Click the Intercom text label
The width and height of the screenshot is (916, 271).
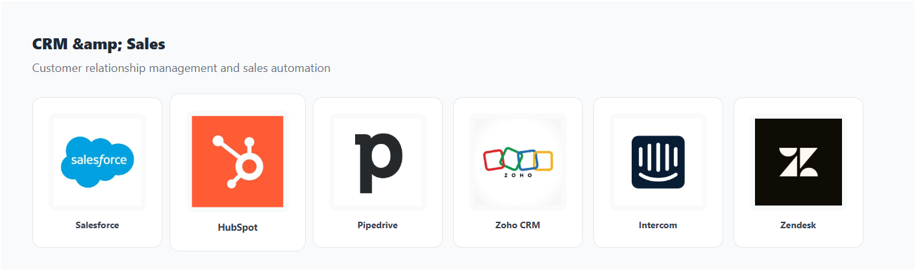(658, 225)
